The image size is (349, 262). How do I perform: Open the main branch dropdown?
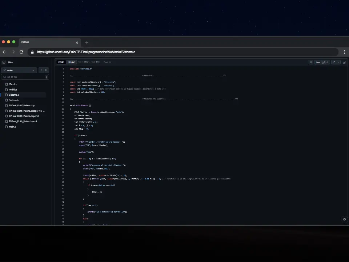point(19,70)
